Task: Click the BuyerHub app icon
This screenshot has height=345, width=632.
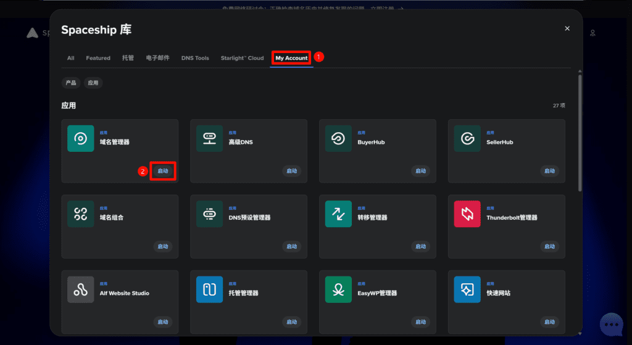Action: coord(338,138)
